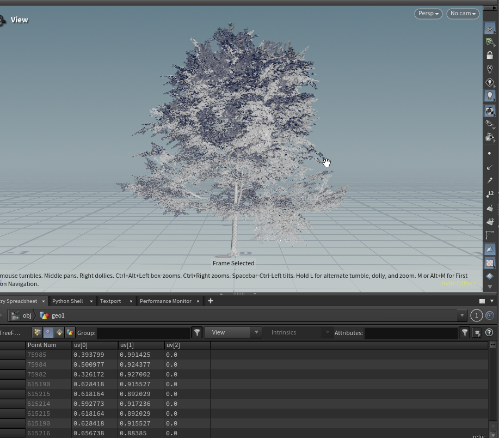Image resolution: width=499 pixels, height=438 pixels.
Task: Click the checkered UV background icon
Action: (489, 263)
